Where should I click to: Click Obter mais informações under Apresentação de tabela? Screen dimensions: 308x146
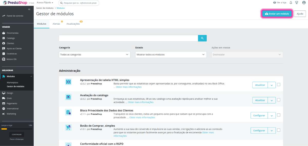point(129,87)
